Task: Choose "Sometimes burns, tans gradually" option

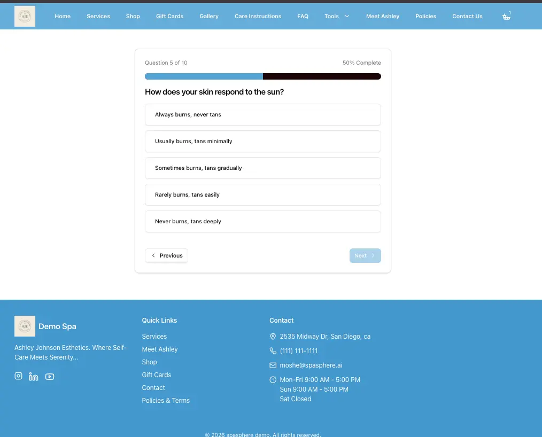Action: coord(262,168)
